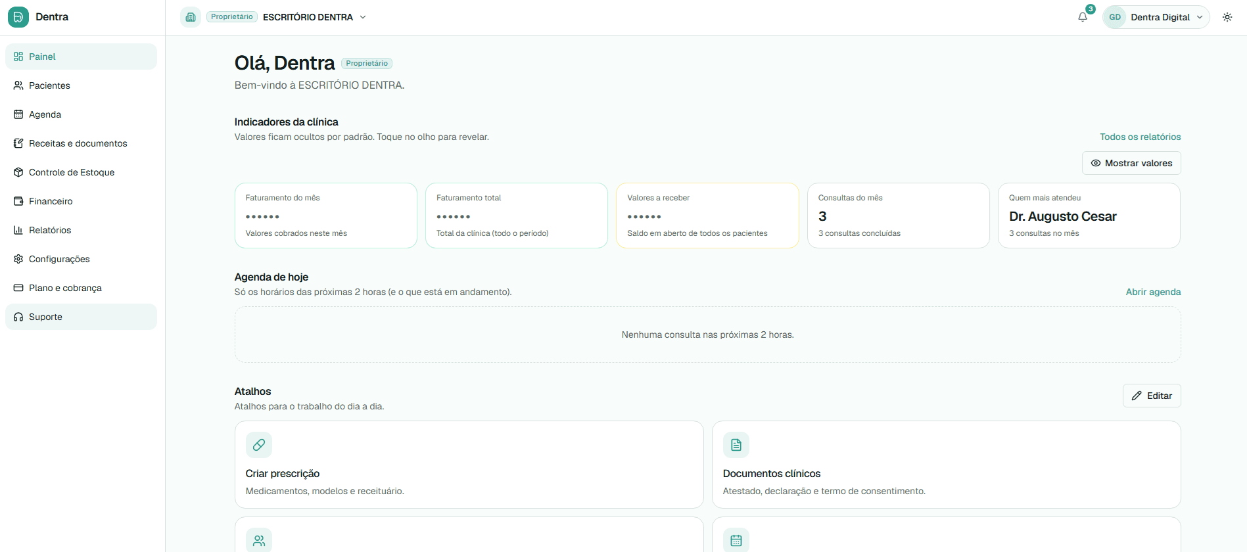Viewport: 1247px width, 552px height.
Task: Click the Agenda calendar icon in sidebar
Action: (x=18, y=114)
